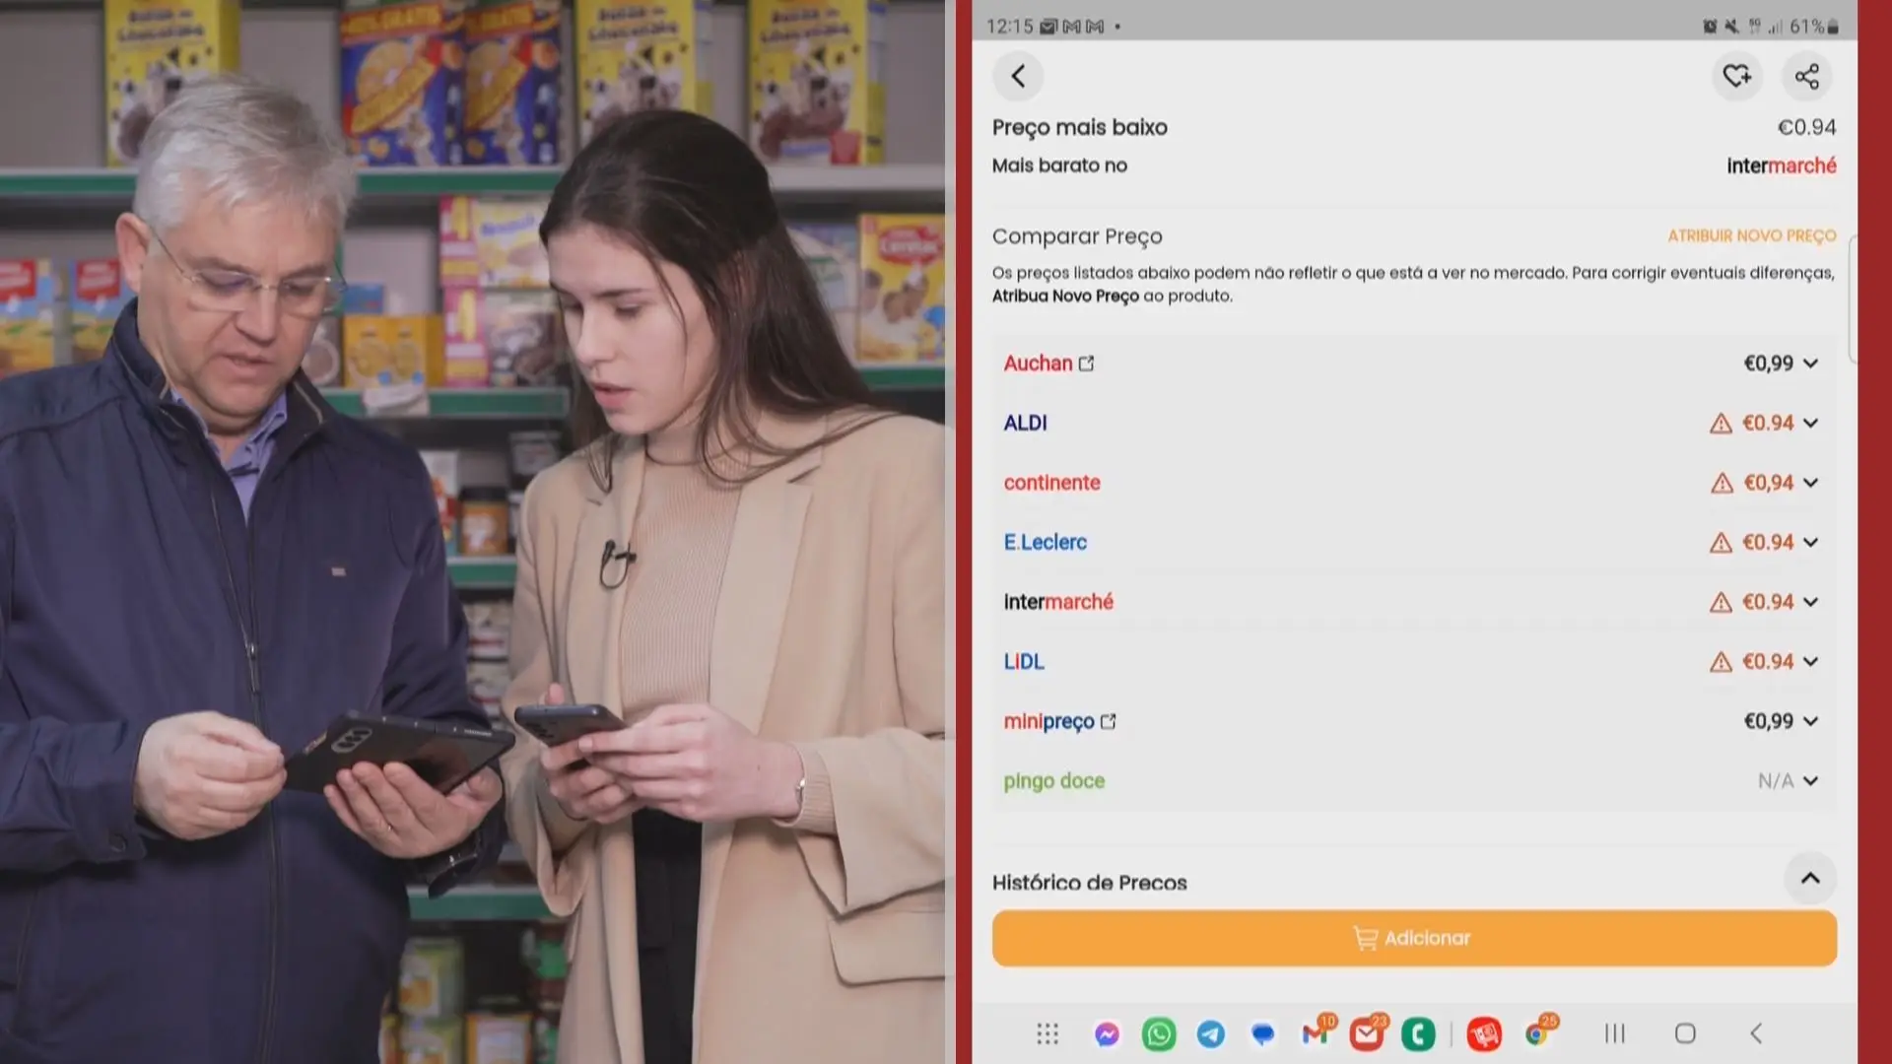Expand minipreço price details chevron
Image resolution: width=1892 pixels, height=1064 pixels.
(1810, 721)
